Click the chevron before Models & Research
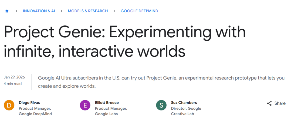Image resolution: width=291 pixels, height=122 pixels. [62, 11]
